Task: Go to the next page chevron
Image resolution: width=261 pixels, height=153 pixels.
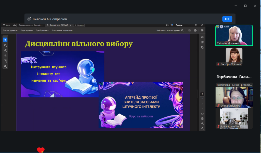Action: 202,109
